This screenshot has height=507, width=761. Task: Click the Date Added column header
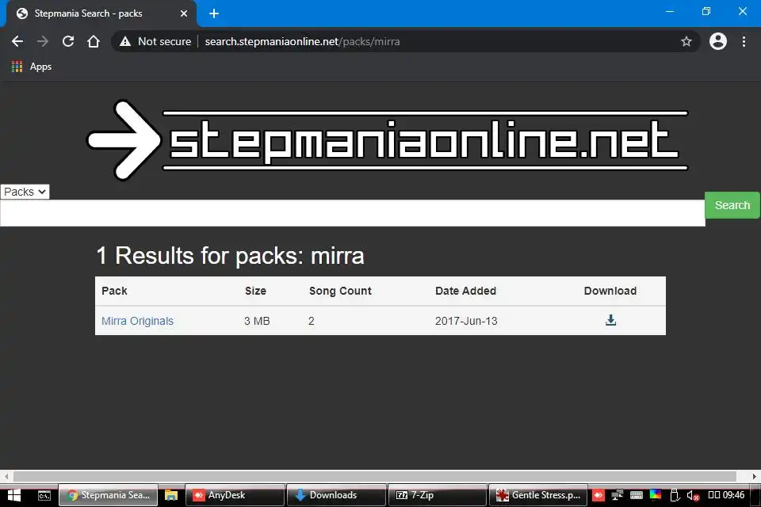tap(465, 291)
